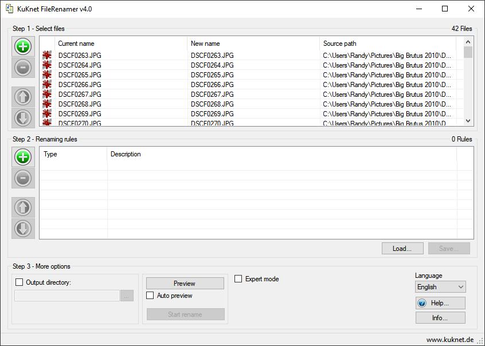
Task: Load saved rules with Load button
Action: pos(402,248)
